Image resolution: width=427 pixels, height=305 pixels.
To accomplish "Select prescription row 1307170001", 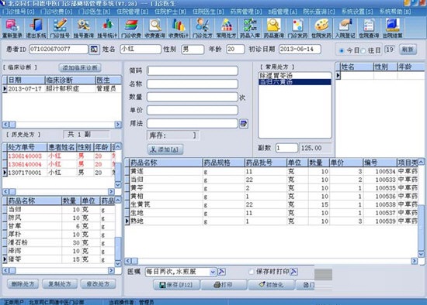I will [59, 173].
